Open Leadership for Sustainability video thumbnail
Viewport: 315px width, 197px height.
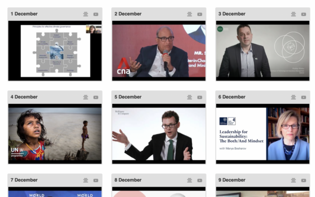[262, 134]
